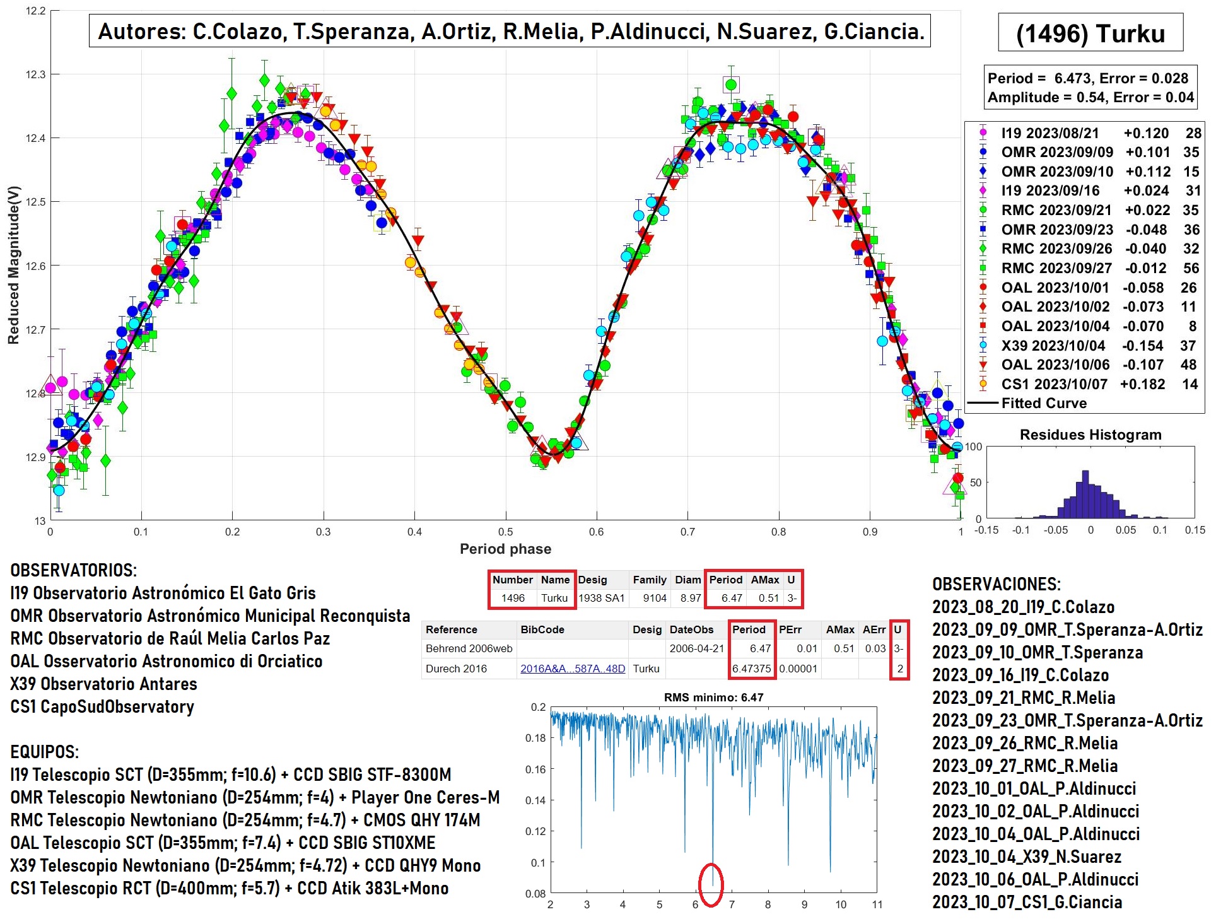
Task: Click the Residues Histogram title
Action: [1090, 435]
